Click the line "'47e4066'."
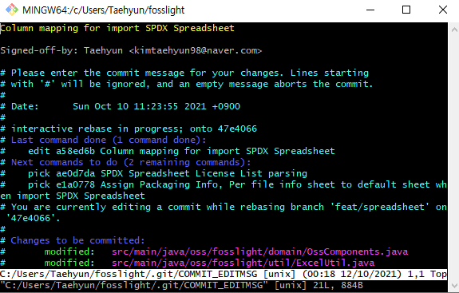This screenshot has width=459, height=293. point(33,218)
